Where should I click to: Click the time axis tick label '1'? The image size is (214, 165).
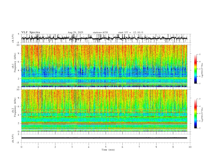38,147
